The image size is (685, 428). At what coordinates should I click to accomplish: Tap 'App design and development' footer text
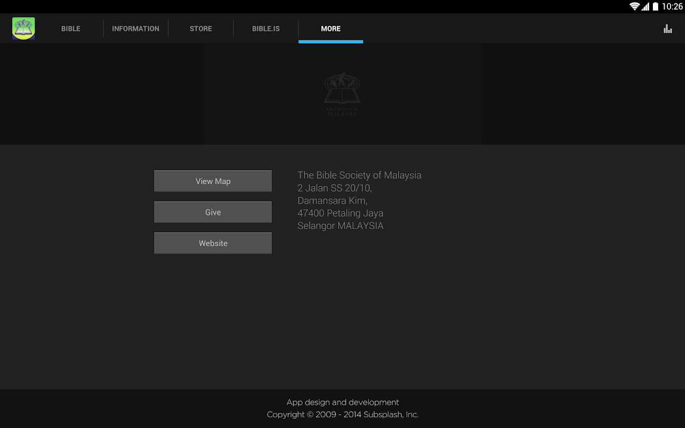342,402
